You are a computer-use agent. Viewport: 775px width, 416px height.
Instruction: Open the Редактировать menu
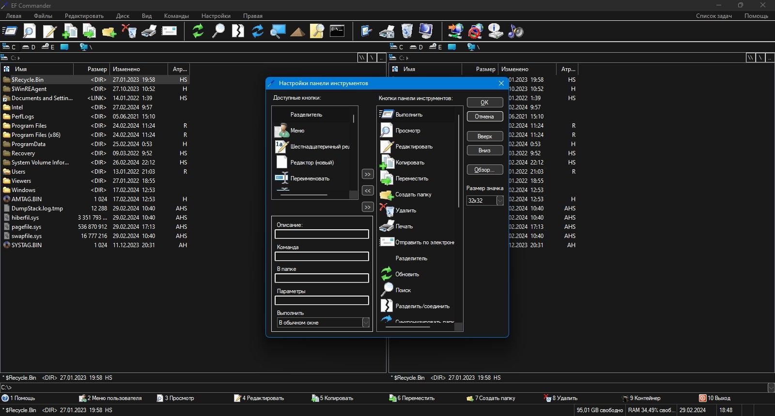click(x=84, y=16)
